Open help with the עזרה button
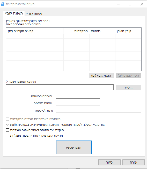Image resolution: width=147 pixels, height=169 pixels. point(134,162)
